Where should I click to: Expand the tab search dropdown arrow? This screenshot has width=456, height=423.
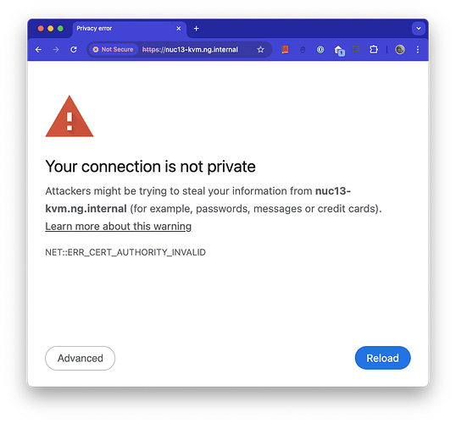[x=419, y=29]
